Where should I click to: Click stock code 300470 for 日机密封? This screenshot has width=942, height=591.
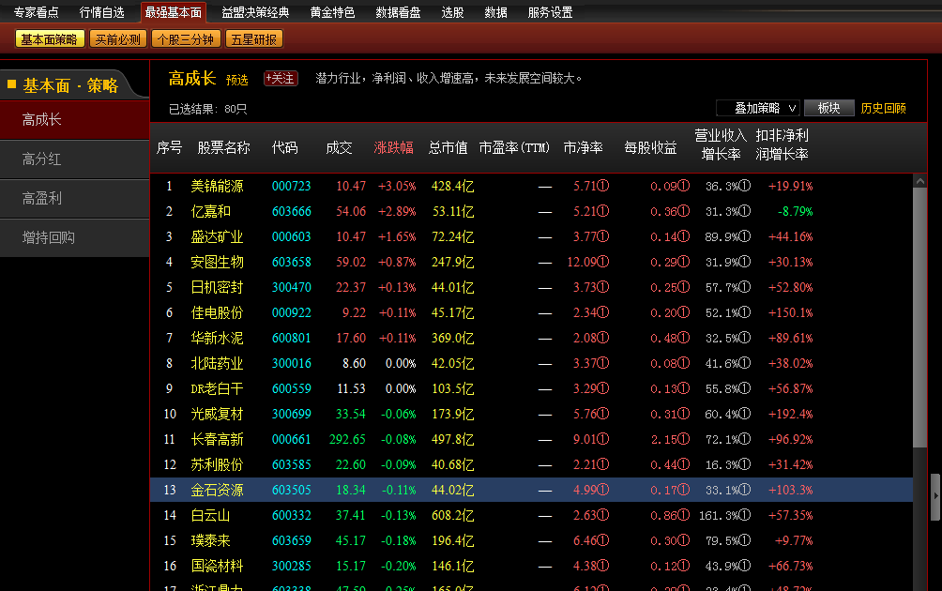pyautogui.click(x=291, y=288)
